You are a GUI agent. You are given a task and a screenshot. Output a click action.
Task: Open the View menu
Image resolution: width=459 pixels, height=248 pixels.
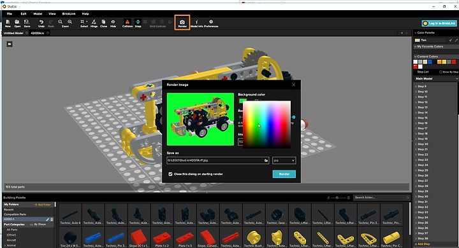point(52,14)
